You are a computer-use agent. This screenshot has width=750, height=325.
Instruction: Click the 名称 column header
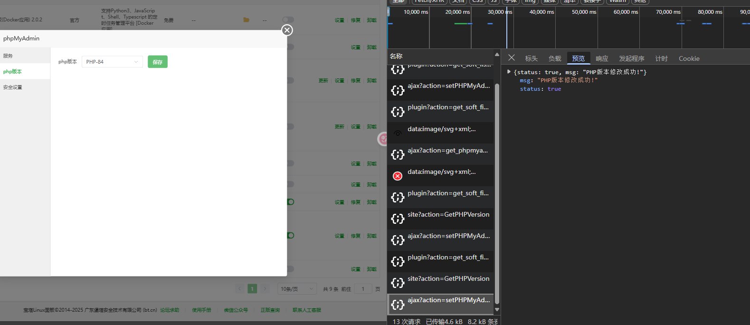point(396,56)
